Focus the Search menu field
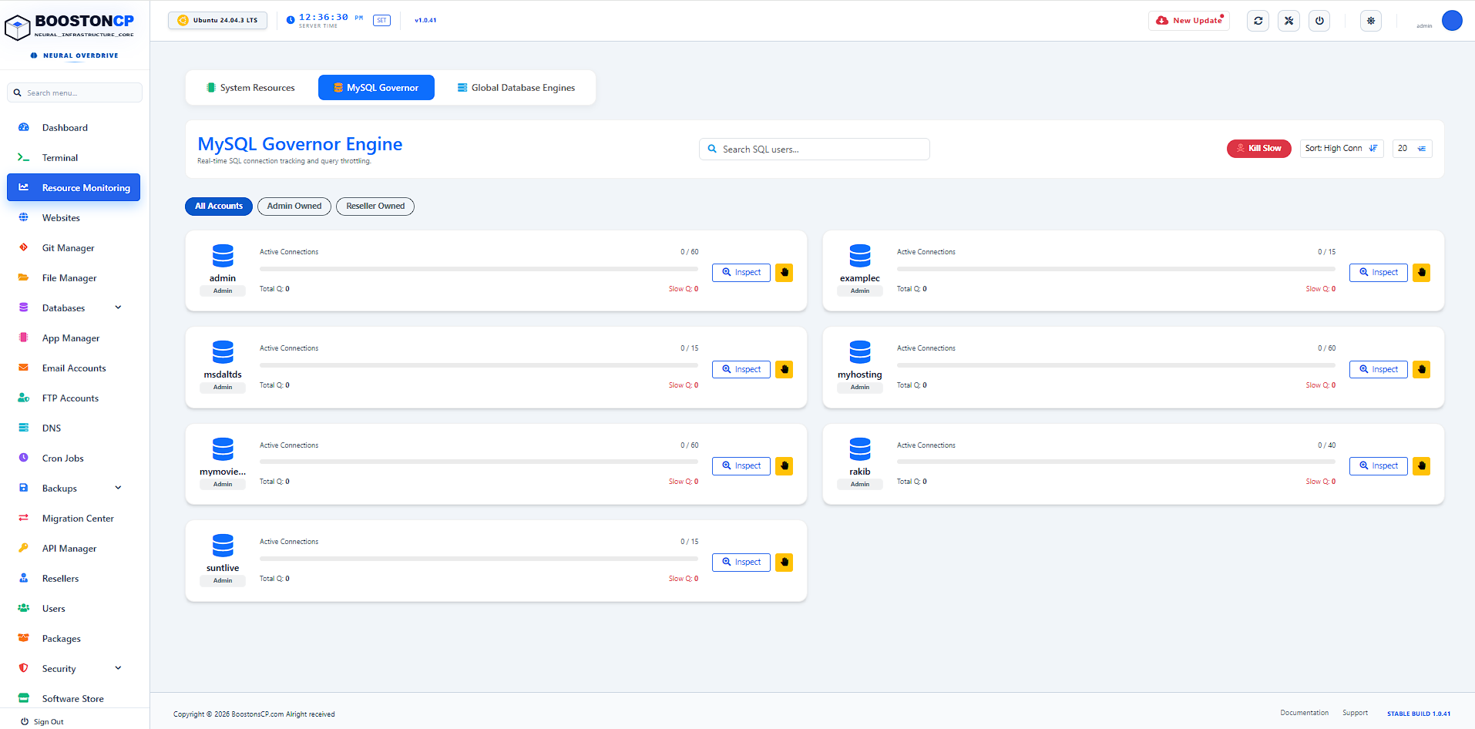Screen dimensions: 1475x729 tap(75, 92)
